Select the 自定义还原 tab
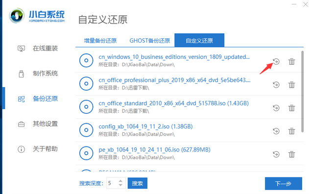Viewport: 309px width, 194px height. pyautogui.click(x=199, y=40)
